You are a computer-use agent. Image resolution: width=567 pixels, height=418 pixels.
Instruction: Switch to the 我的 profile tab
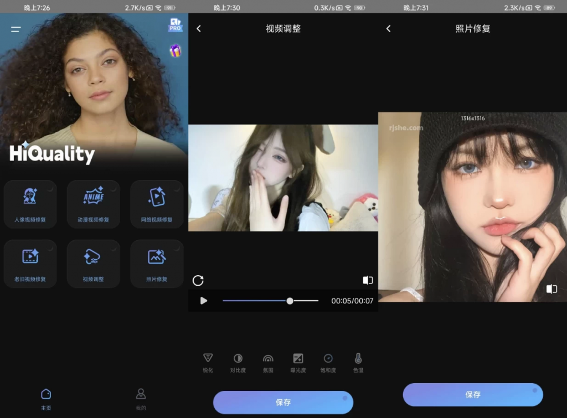141,399
